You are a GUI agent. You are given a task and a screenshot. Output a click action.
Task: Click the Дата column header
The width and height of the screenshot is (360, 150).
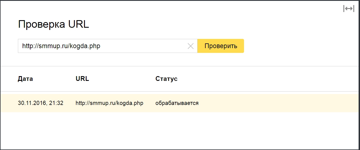[x=25, y=79]
